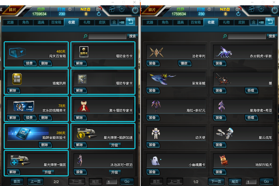Delete the 陷阱全能体验卡 item

pyautogui.click(x=45, y=145)
